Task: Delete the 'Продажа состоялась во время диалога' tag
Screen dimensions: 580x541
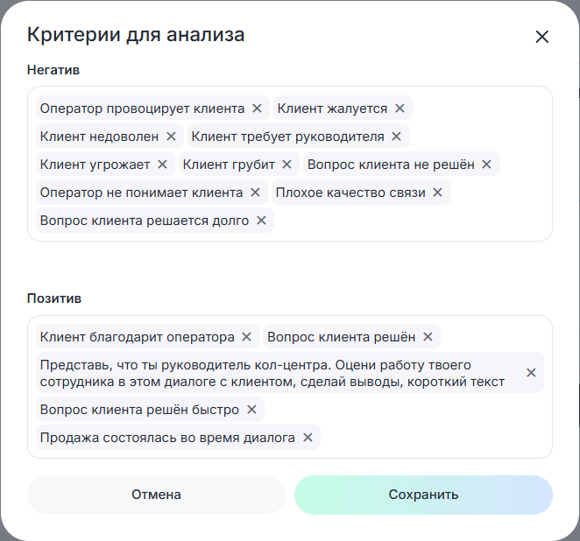Action: (x=308, y=438)
